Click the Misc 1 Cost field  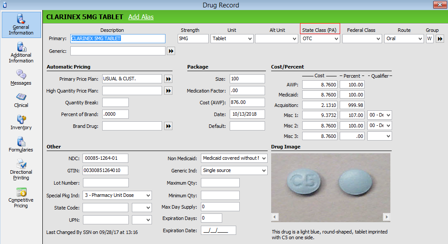point(320,115)
